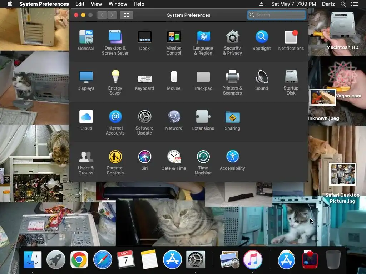This screenshot has width=366, height=274.
Task: Open the View menu
Action: click(x=97, y=4)
